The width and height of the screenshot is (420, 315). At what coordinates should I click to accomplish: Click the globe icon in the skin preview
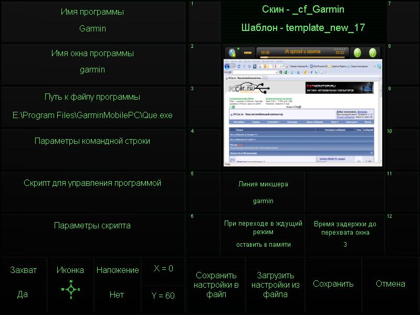click(232, 53)
